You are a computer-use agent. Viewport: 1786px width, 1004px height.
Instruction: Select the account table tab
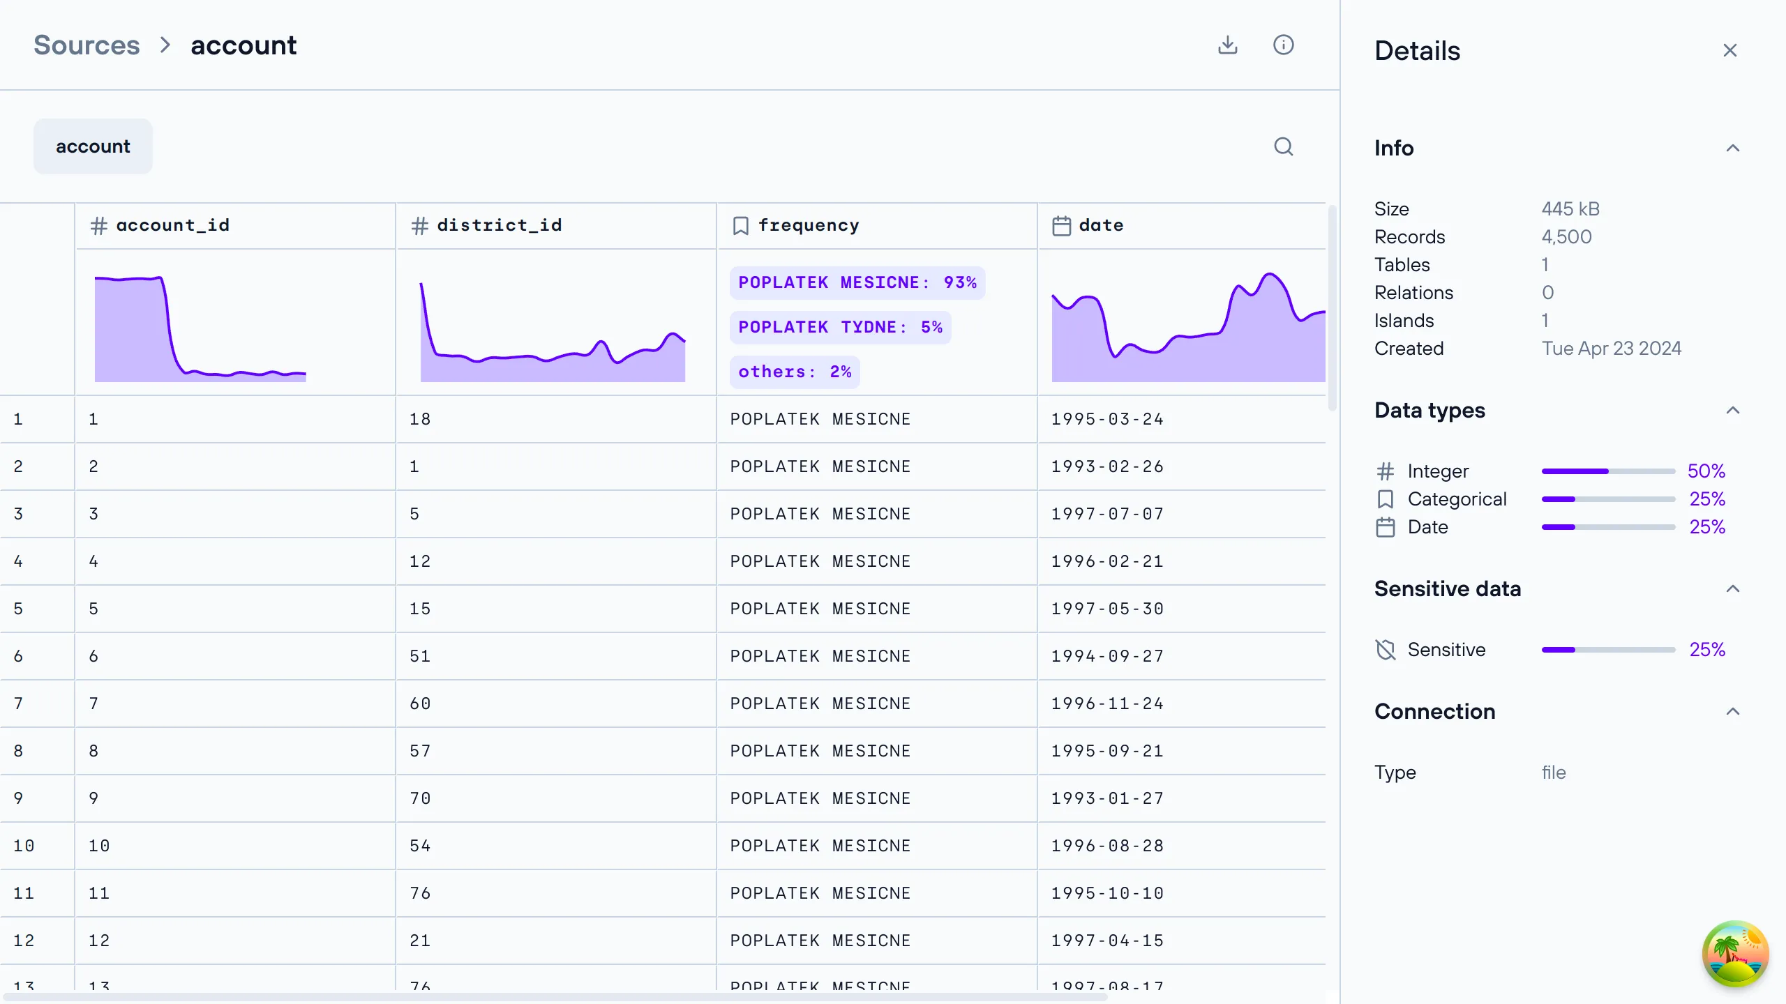click(93, 146)
